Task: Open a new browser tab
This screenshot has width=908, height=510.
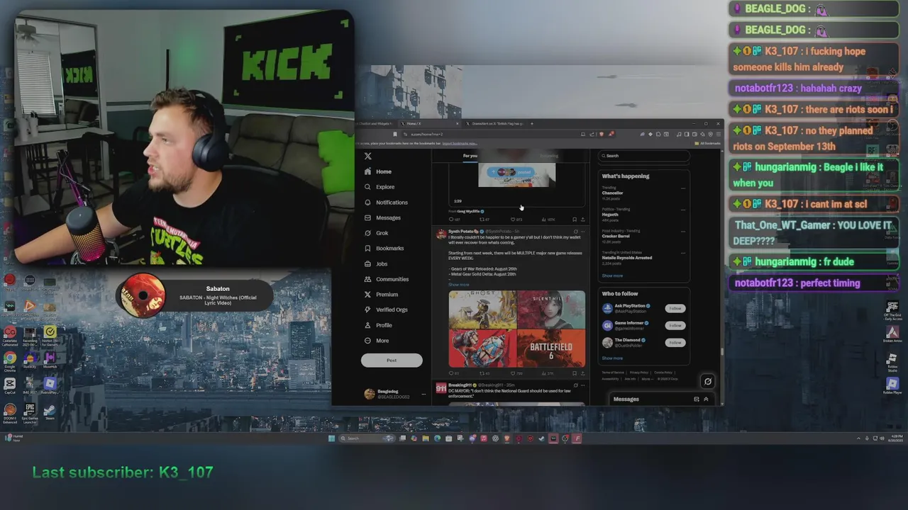Action: tap(531, 123)
